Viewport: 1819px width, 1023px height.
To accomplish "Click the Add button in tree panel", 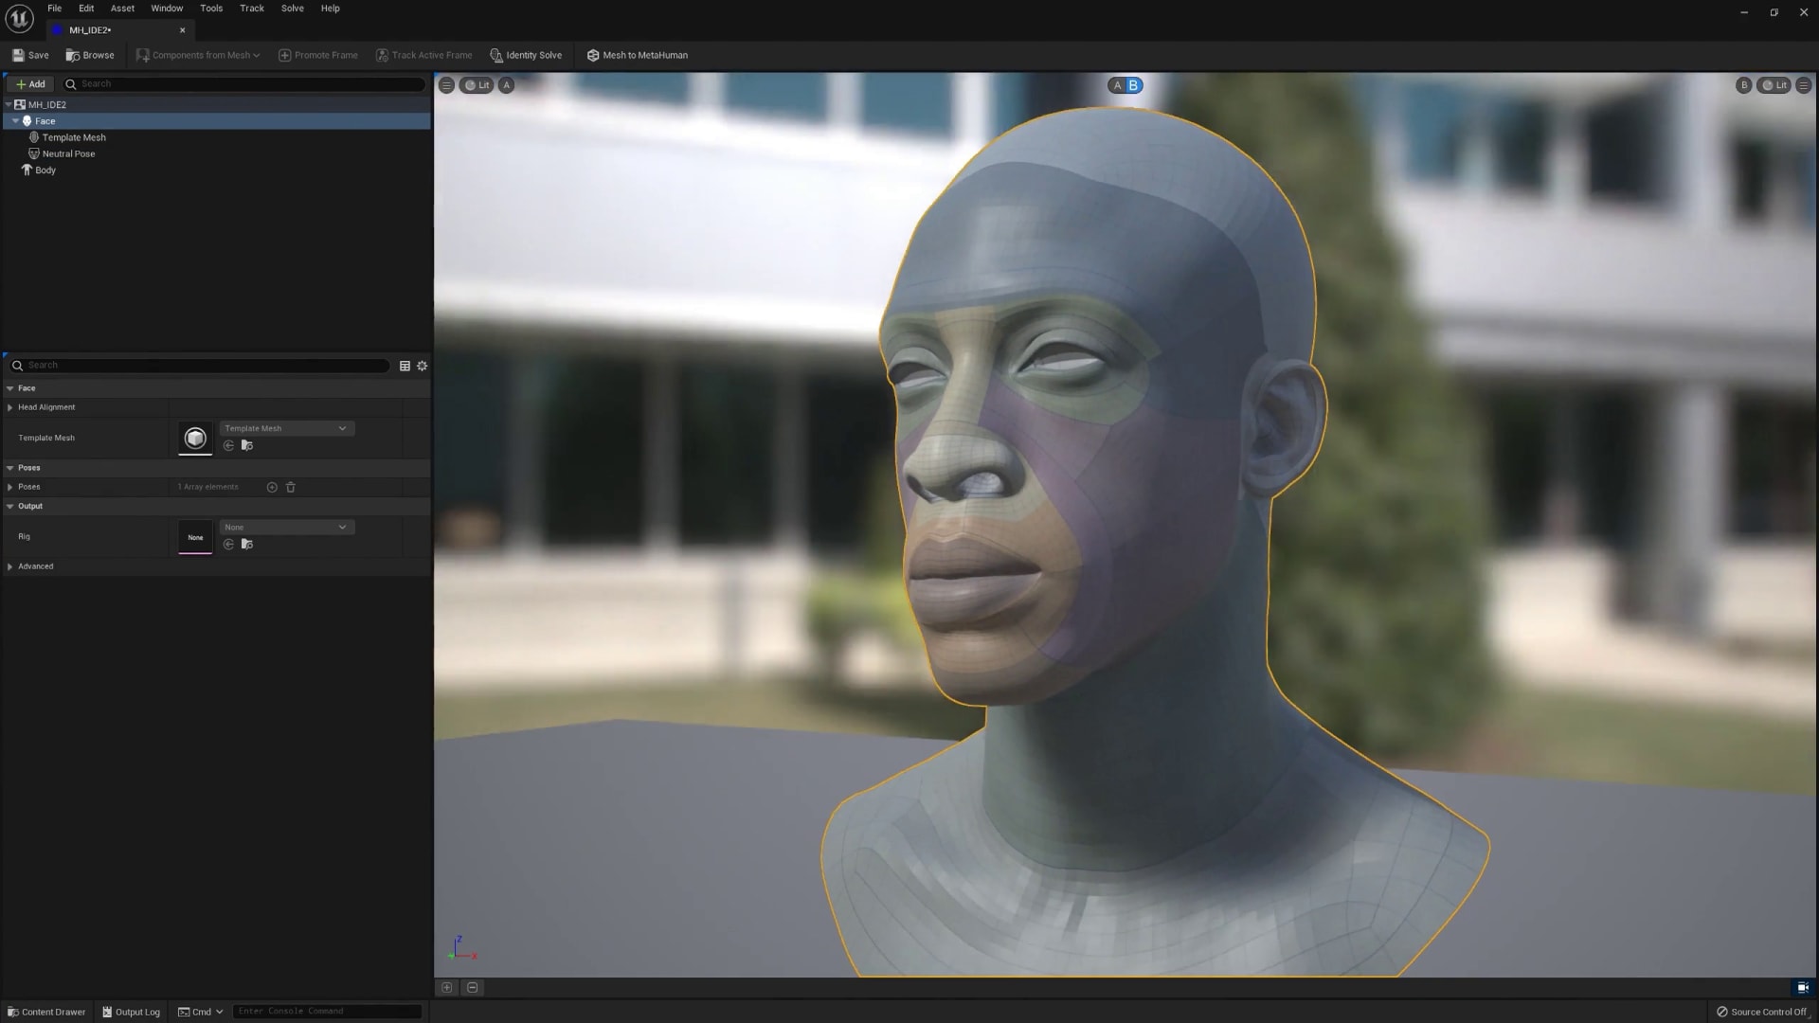I will [30, 84].
